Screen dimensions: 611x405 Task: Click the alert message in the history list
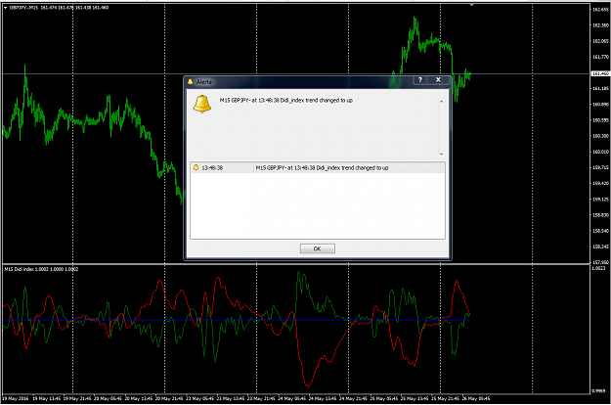(x=322, y=168)
